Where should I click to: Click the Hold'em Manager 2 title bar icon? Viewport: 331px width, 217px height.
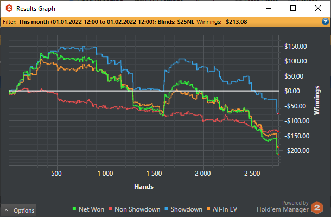pos(9,9)
